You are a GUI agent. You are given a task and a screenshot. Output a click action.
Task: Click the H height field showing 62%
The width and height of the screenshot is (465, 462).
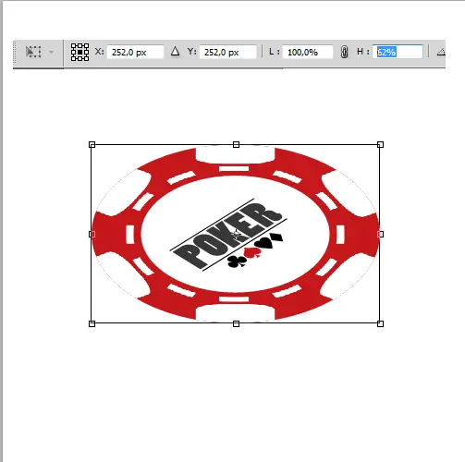click(x=398, y=52)
